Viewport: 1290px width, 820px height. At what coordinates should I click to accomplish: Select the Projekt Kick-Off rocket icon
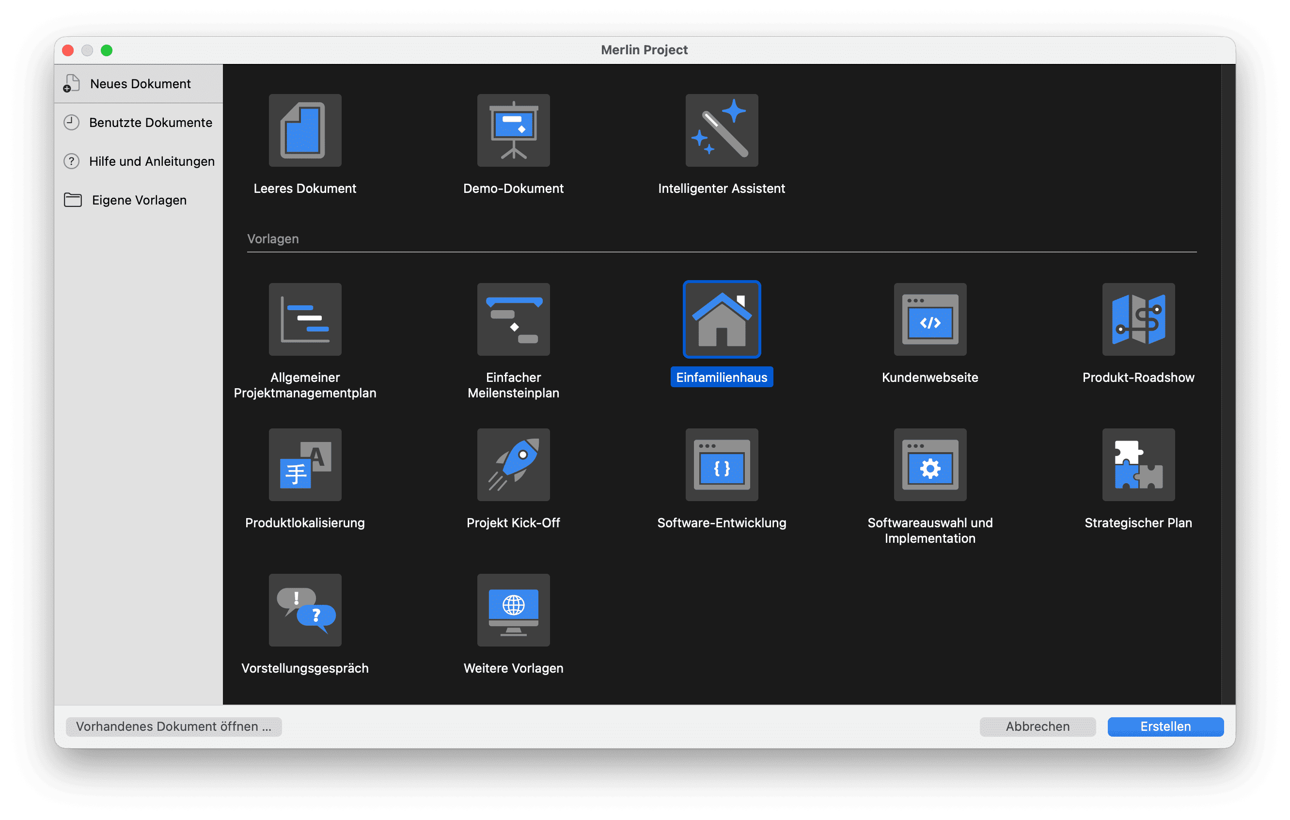point(513,465)
